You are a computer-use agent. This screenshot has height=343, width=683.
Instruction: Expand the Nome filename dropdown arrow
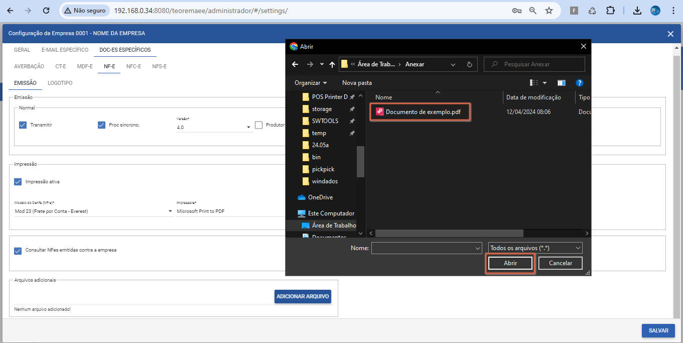pos(478,248)
